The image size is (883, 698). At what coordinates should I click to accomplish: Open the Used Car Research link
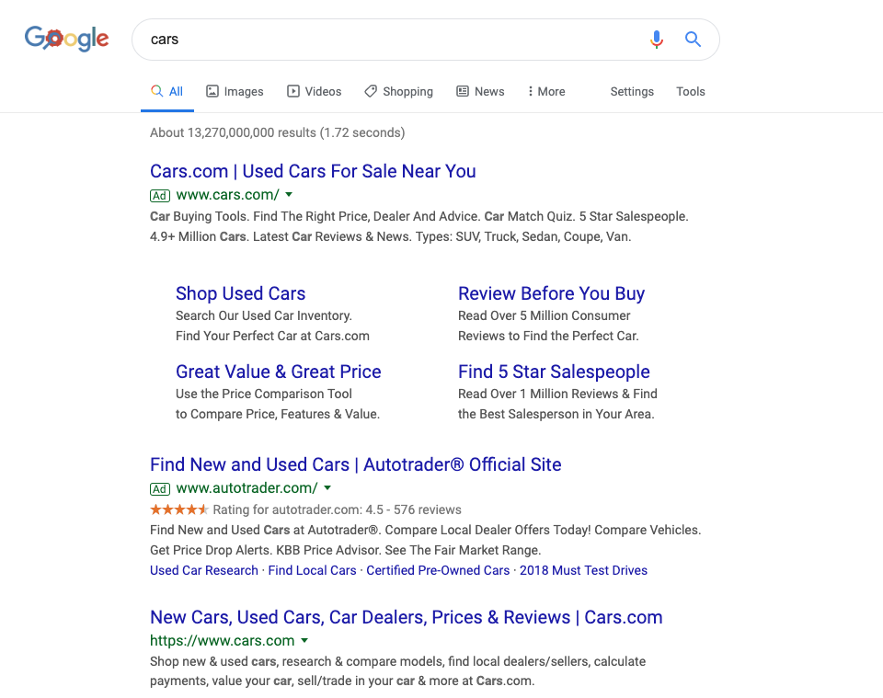tap(204, 570)
